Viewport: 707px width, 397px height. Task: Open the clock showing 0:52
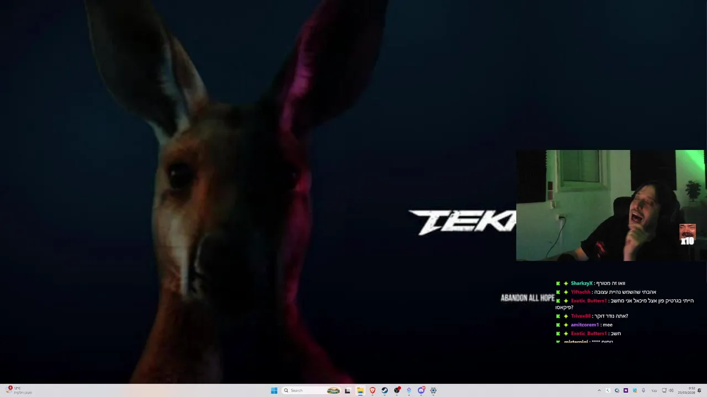point(687,390)
